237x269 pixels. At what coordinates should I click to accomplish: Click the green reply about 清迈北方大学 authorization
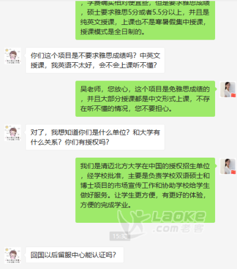[145, 190]
